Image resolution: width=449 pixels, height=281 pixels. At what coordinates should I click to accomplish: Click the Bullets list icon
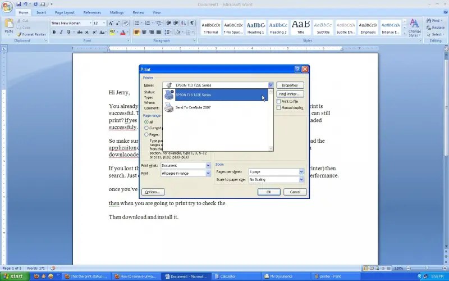click(136, 23)
